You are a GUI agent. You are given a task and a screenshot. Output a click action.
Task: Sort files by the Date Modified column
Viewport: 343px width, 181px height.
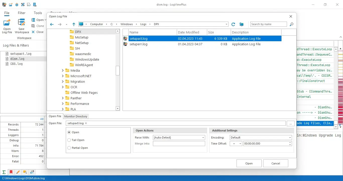pyautogui.click(x=192, y=32)
